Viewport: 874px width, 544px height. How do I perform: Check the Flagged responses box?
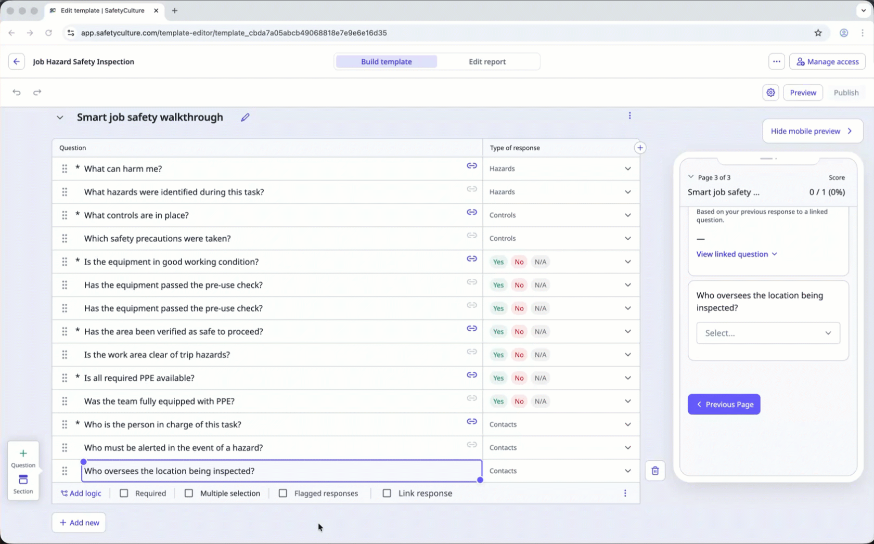tap(283, 494)
